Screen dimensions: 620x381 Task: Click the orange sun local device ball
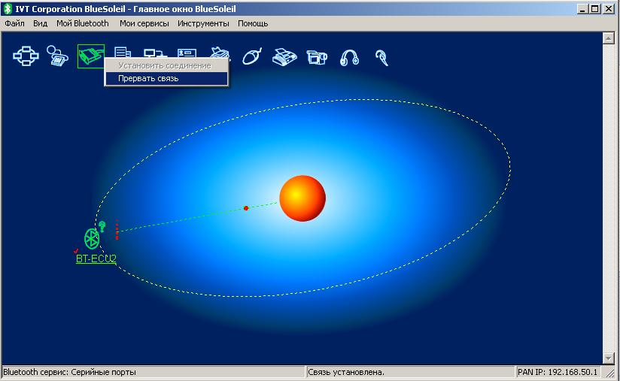pyautogui.click(x=302, y=199)
